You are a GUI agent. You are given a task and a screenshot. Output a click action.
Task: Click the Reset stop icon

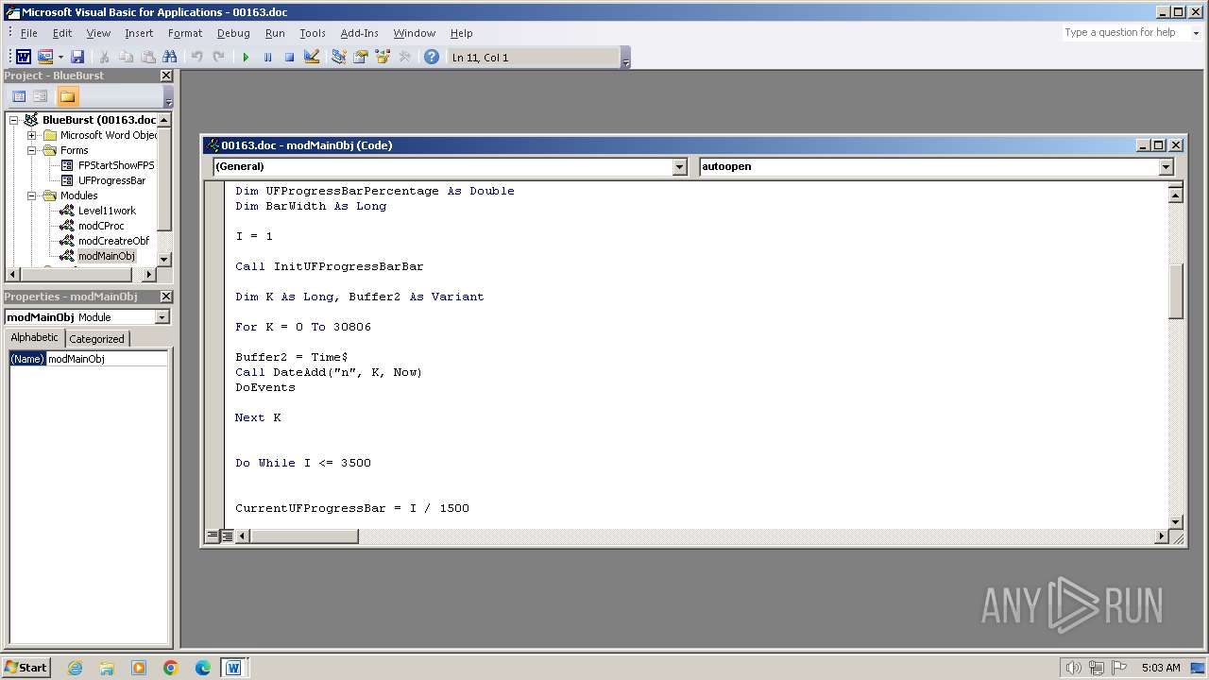pyautogui.click(x=289, y=58)
